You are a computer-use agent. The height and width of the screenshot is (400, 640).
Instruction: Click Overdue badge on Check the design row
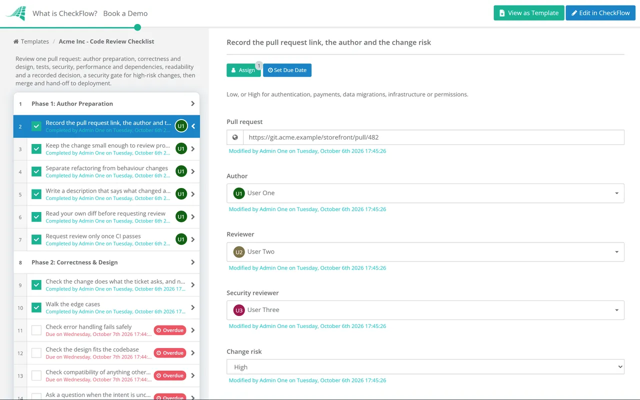pos(170,353)
